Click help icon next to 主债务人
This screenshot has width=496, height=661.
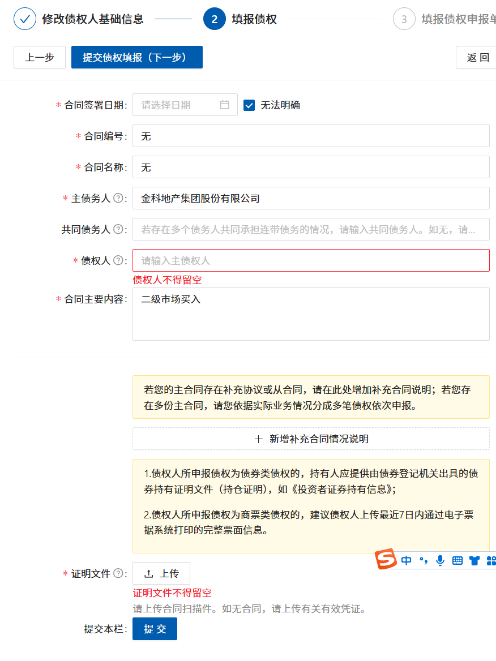118,198
